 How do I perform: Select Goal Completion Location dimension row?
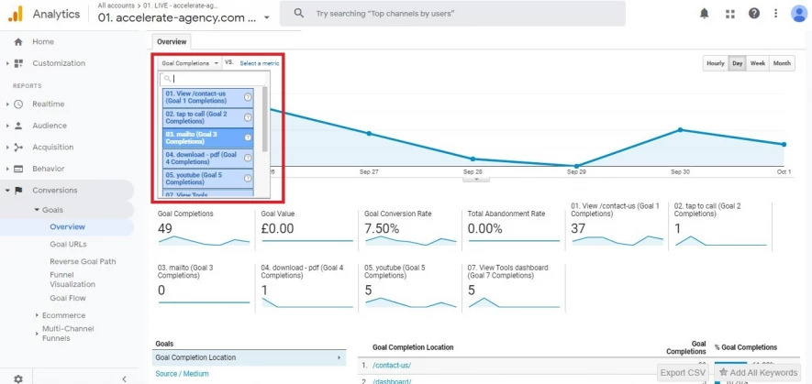click(x=249, y=357)
